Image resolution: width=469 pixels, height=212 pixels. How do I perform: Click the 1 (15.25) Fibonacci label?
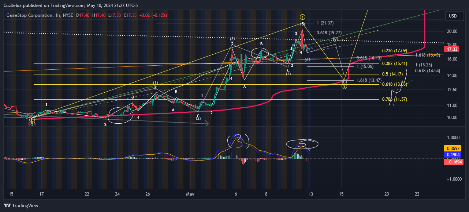[x=424, y=65]
